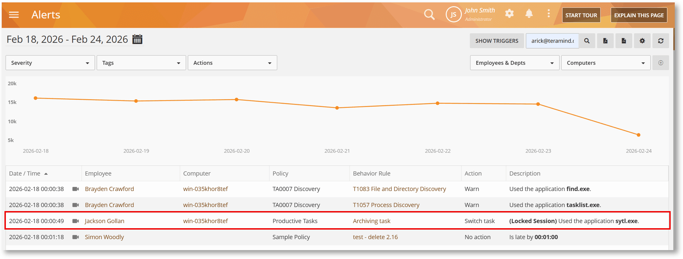Screen dimensions: 683x259
Task: Click the SHOW TRIGGERS button
Action: pos(496,41)
